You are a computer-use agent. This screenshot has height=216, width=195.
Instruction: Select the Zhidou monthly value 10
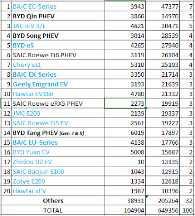click(125, 162)
